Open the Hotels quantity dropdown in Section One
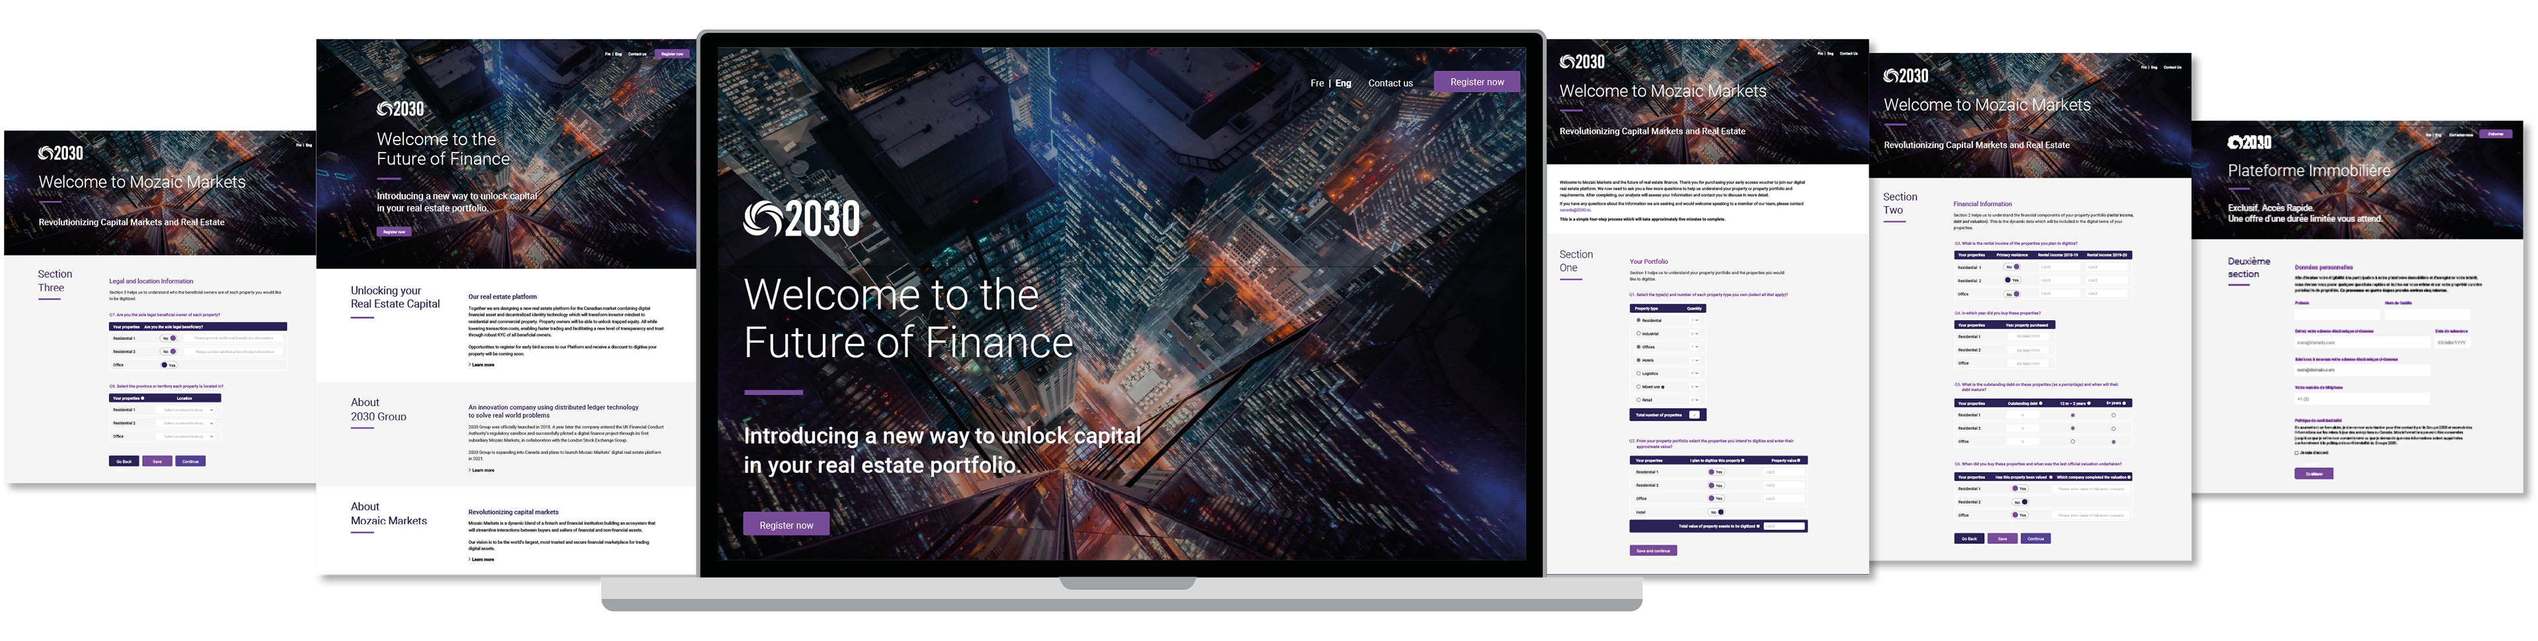The image size is (2538, 641). coord(1695,360)
